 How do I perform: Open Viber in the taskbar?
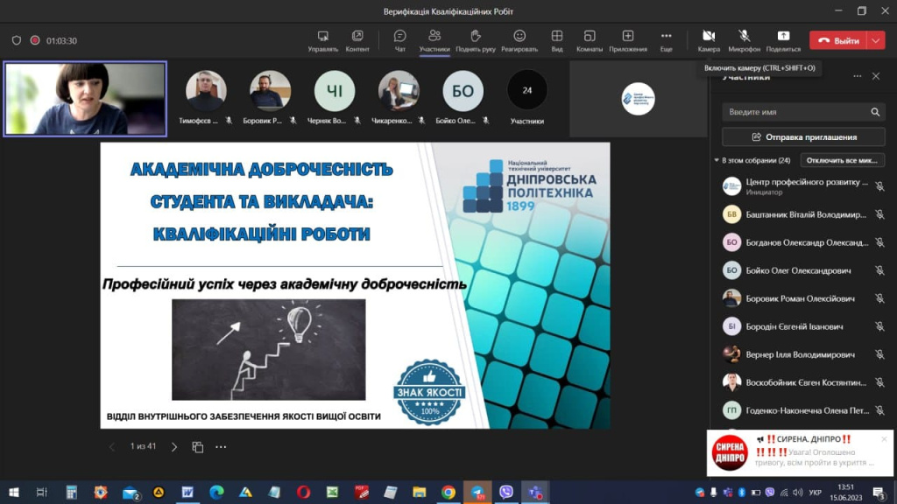(505, 492)
